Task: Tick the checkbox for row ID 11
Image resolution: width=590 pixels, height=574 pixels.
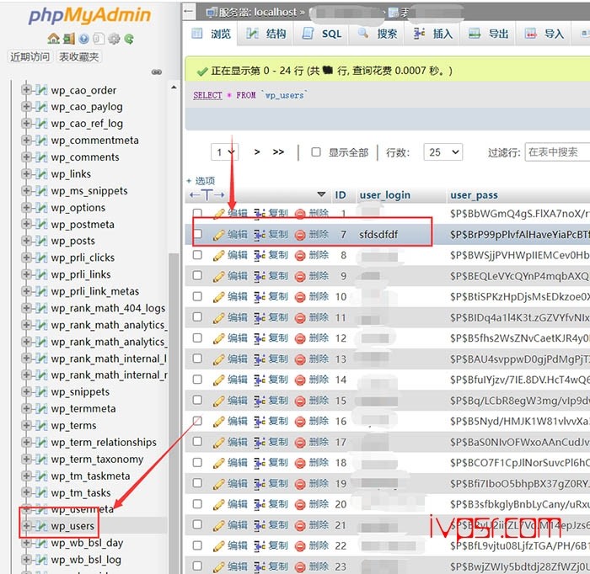Action: (x=197, y=317)
